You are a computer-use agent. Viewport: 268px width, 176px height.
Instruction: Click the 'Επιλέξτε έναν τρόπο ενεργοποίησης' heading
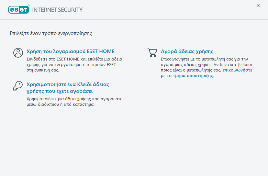tap(51, 33)
